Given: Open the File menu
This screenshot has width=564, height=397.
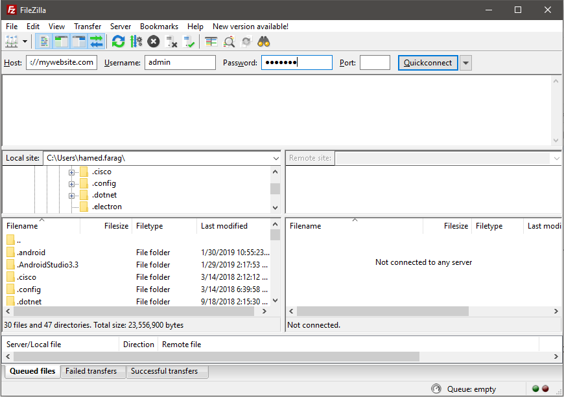Looking at the screenshot, I should 12,26.
